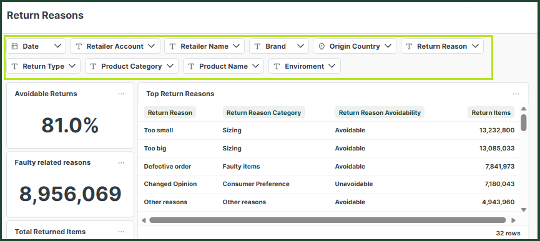Click the 81.0% Avoidable Returns value
Image resolution: width=540 pixels, height=241 pixels.
click(71, 125)
